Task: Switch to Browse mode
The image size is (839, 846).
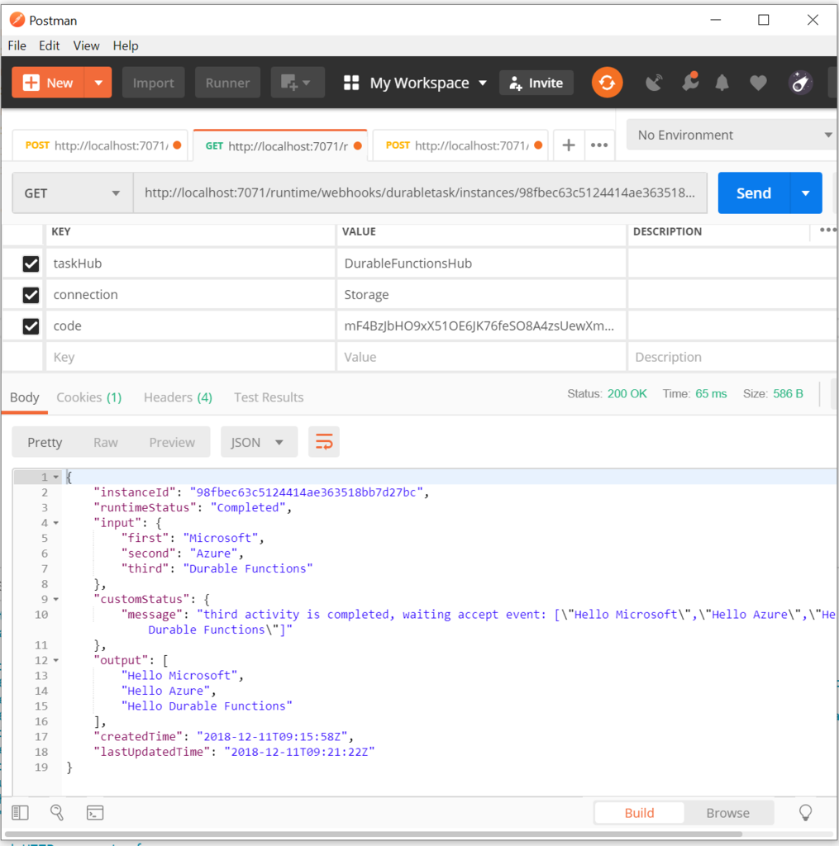Action: [x=727, y=813]
